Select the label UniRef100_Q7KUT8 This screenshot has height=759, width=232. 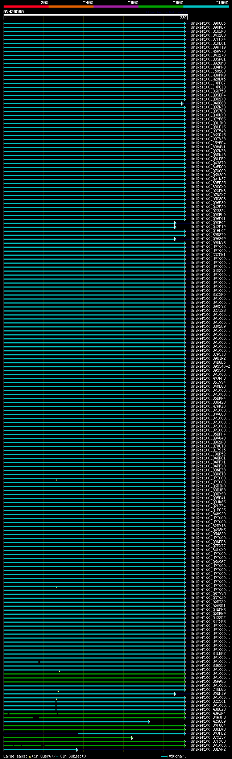click(208, 446)
